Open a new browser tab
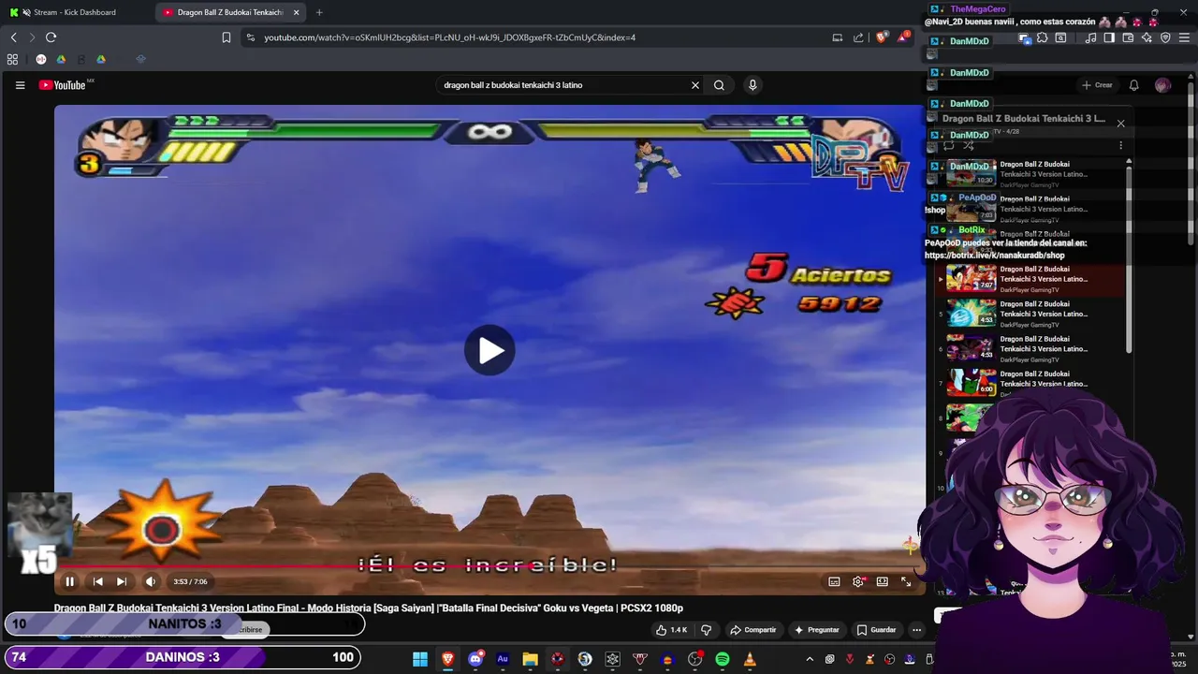 click(x=319, y=12)
